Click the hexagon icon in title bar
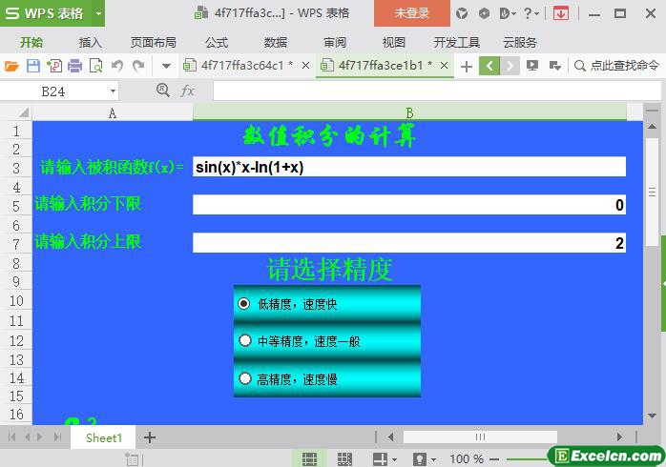The height and width of the screenshot is (467, 666). click(x=484, y=13)
